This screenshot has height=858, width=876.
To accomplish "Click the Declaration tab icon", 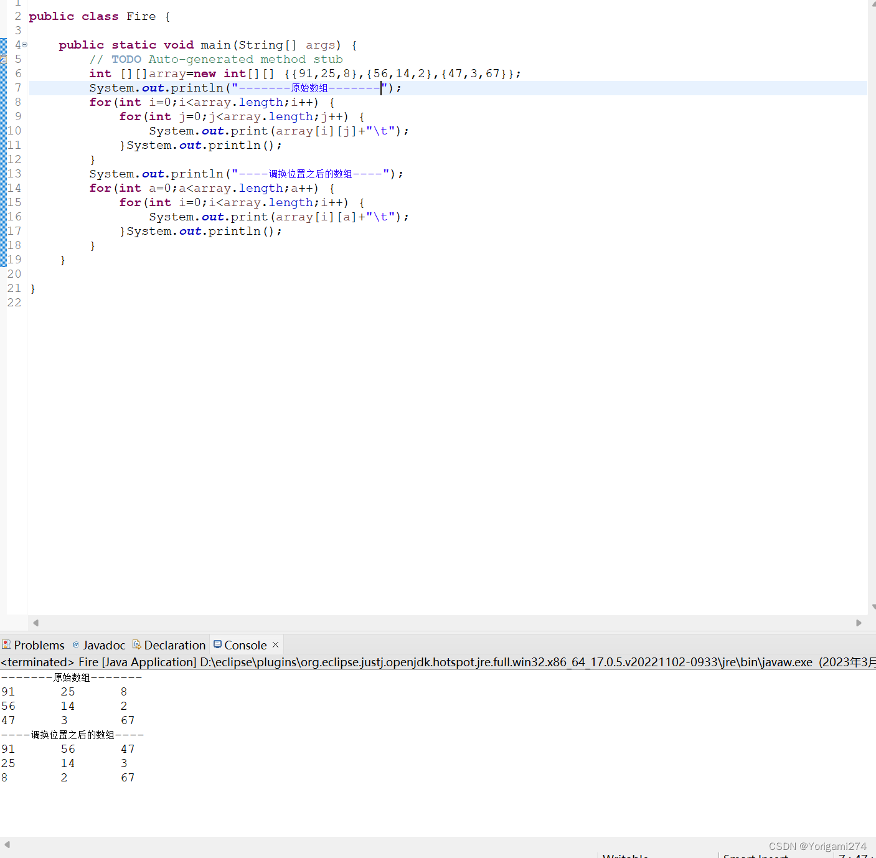I will click(136, 644).
